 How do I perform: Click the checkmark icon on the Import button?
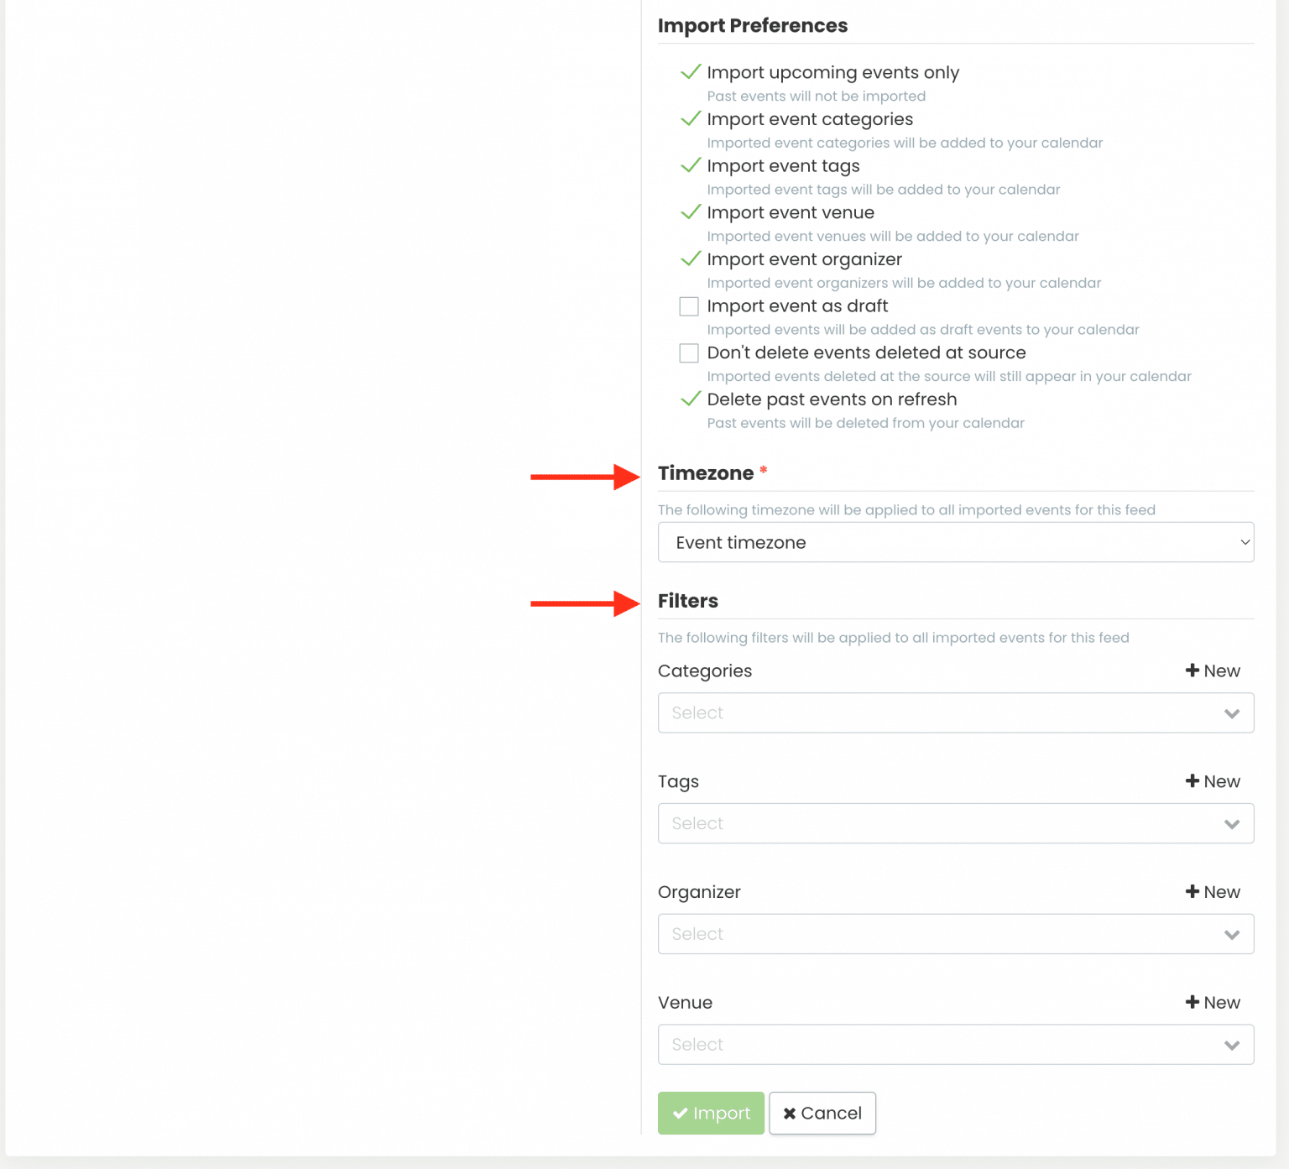681,1113
